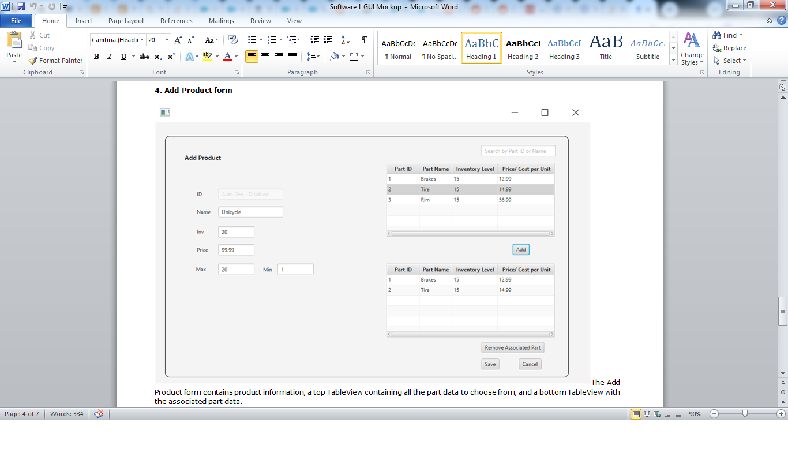This screenshot has height=475, width=788.
Task: Toggle justified paragraph alignment
Action: tap(292, 56)
